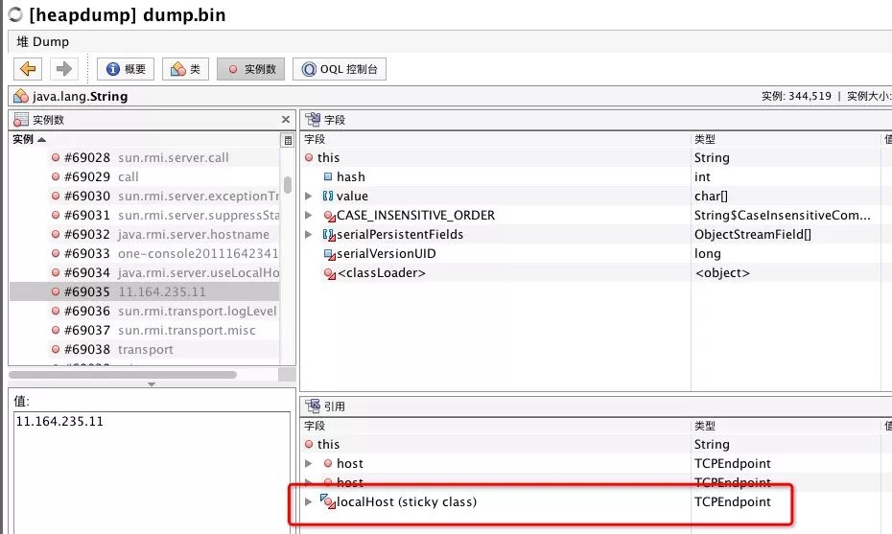Click into the 值 value text area

[x=152, y=472]
